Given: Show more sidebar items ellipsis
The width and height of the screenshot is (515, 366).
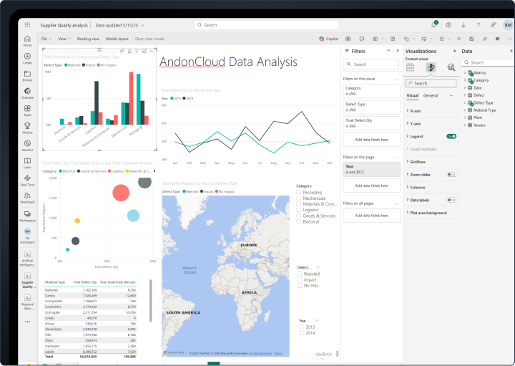Looking at the screenshot, I should [27, 322].
